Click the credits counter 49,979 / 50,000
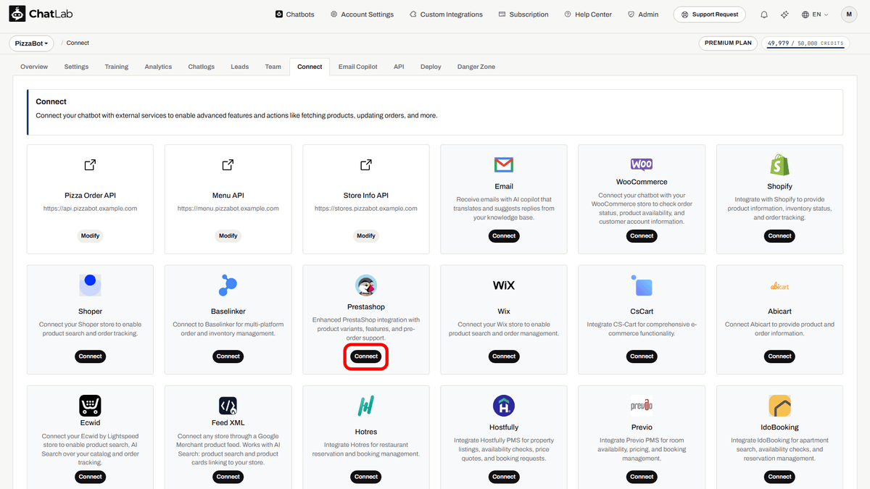 pyautogui.click(x=805, y=43)
